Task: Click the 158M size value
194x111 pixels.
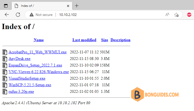Action: pos(105,65)
